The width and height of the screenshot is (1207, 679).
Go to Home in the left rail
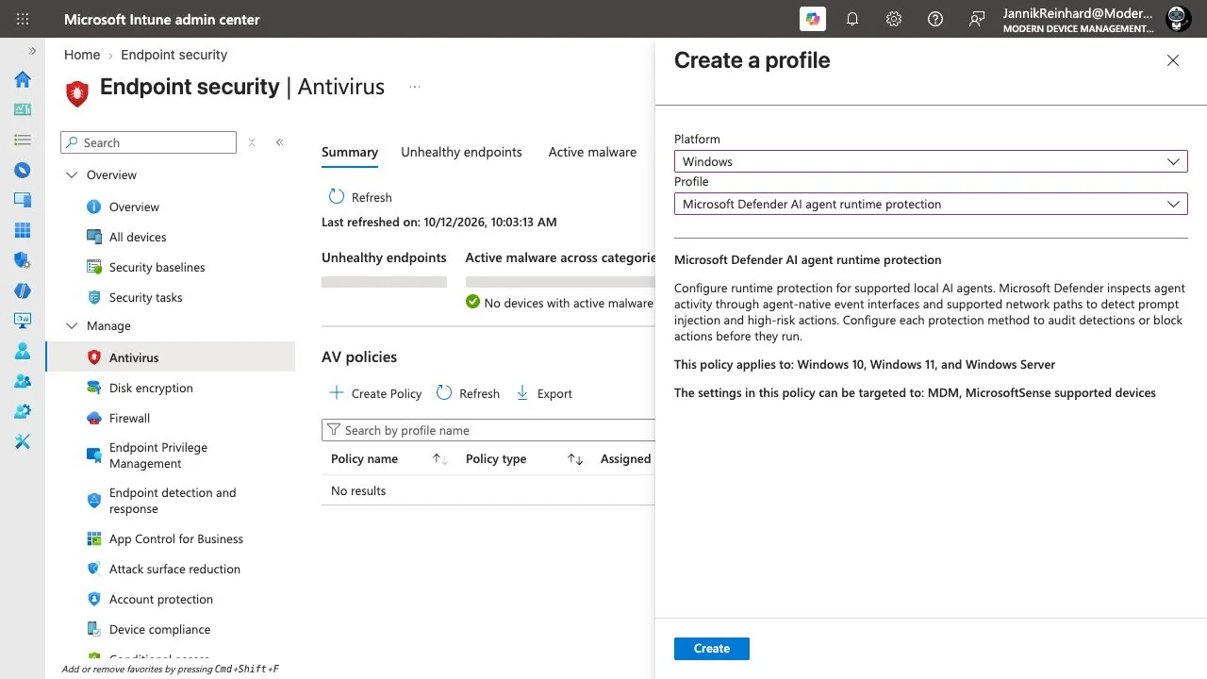[x=23, y=79]
